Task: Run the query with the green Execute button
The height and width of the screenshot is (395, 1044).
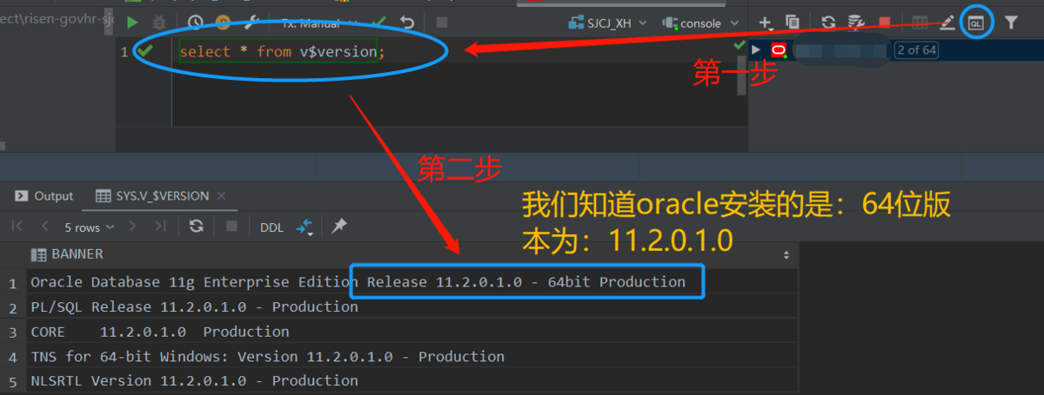Action: pos(132,23)
